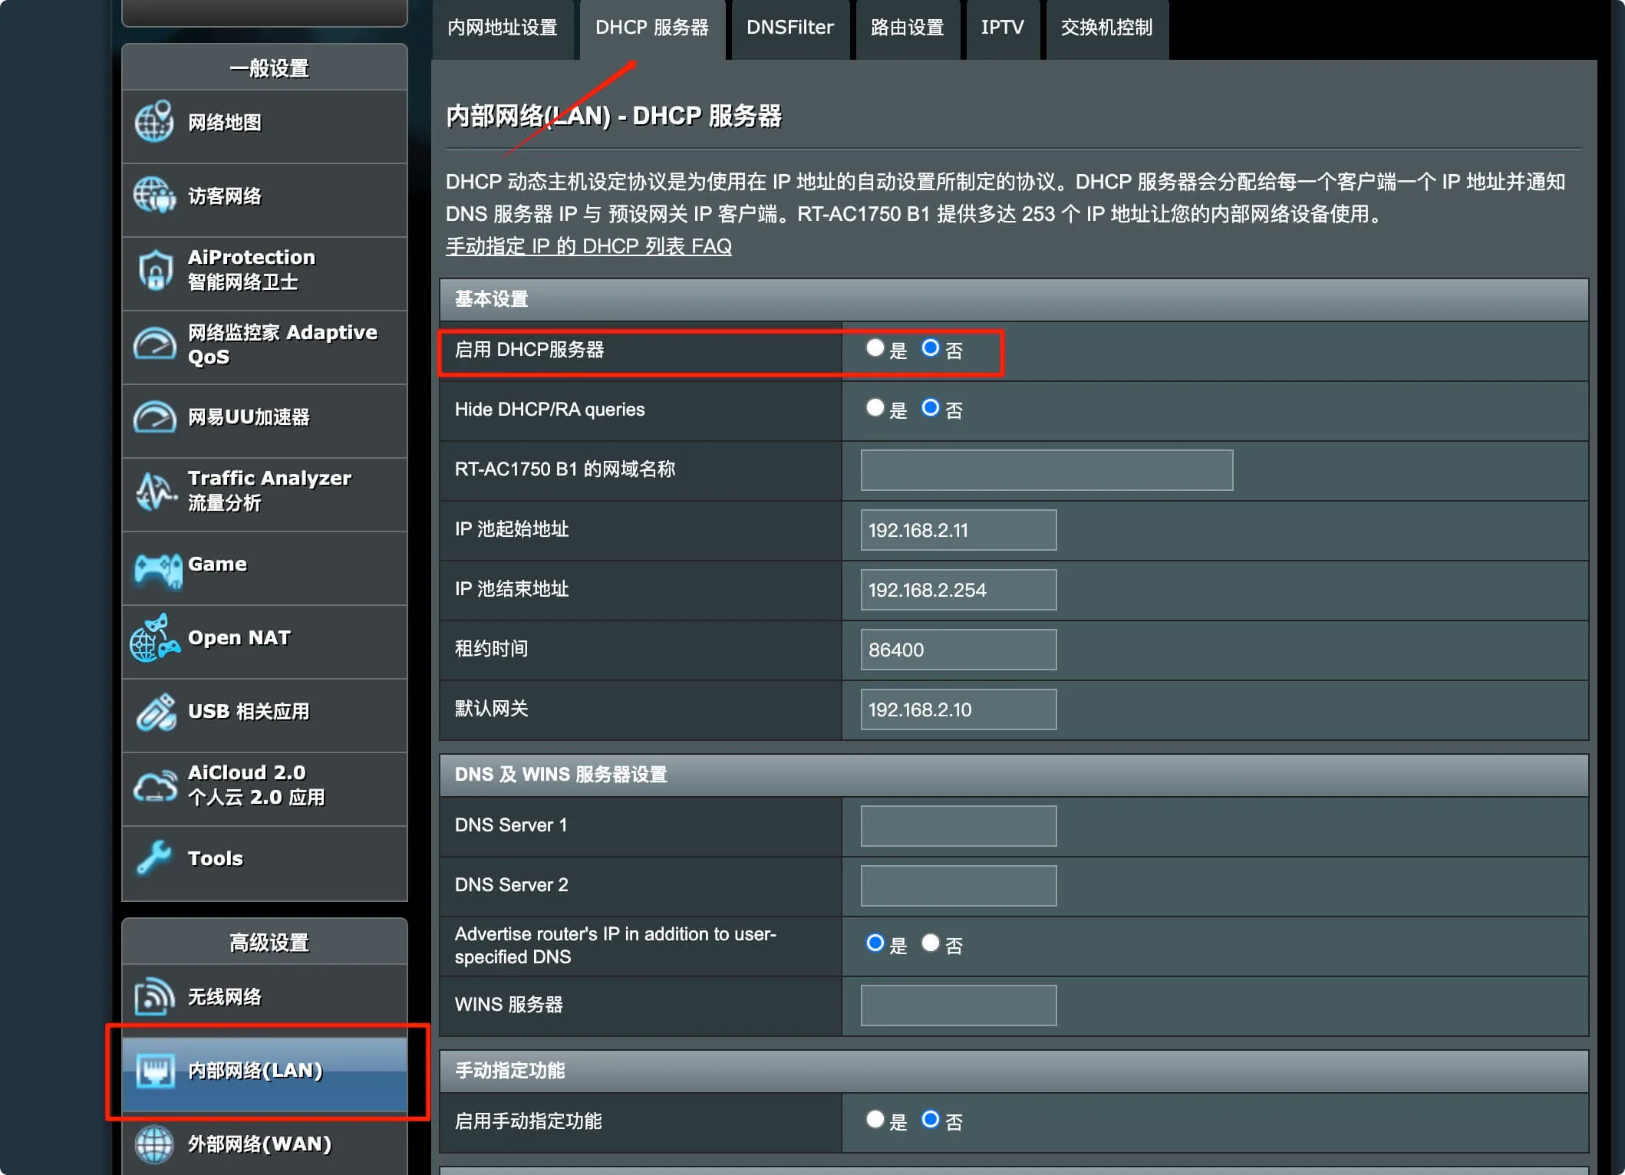Select 是 for Hide DHCP/RA queries

(875, 408)
